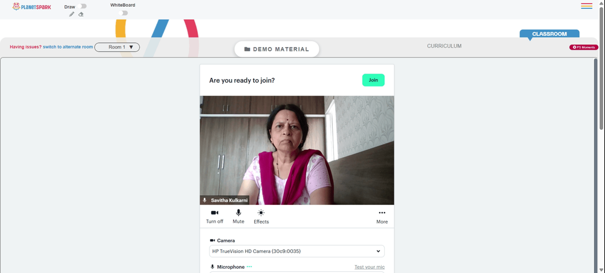Click the Test your mic link

tap(370, 267)
